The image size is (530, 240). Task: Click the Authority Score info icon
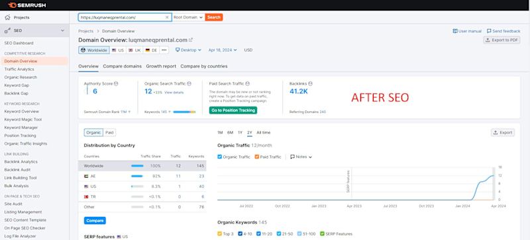click(116, 84)
